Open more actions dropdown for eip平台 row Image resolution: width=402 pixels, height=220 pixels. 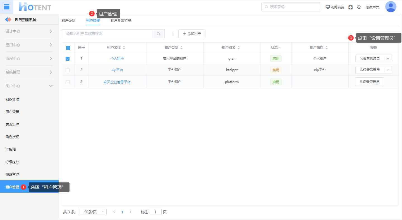pos(388,70)
